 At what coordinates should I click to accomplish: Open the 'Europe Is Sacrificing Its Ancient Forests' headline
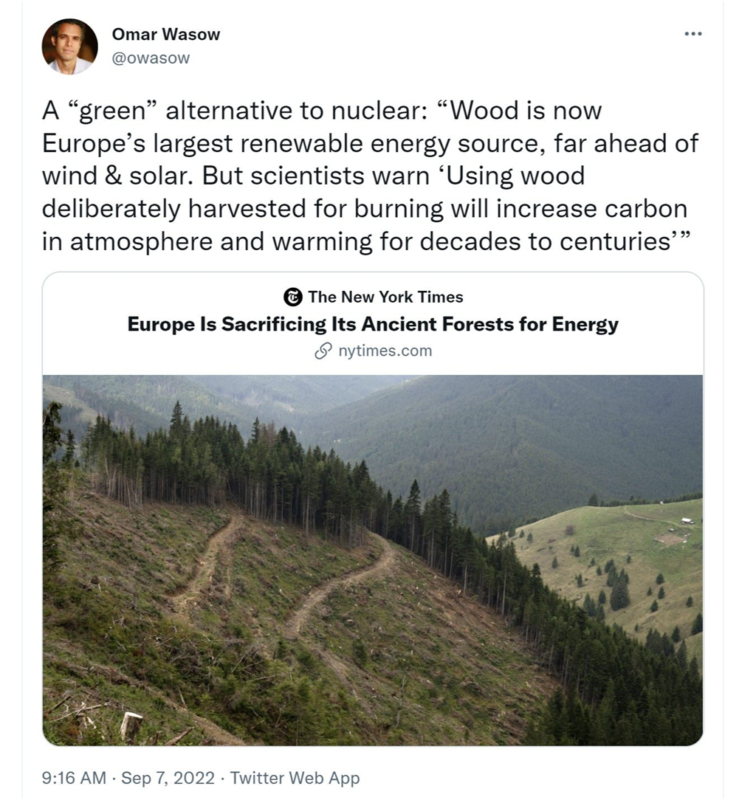(373, 324)
